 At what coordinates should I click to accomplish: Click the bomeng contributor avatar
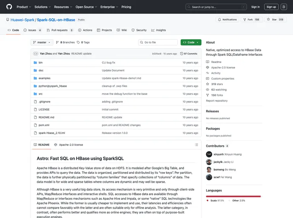pyautogui.click(x=209, y=169)
